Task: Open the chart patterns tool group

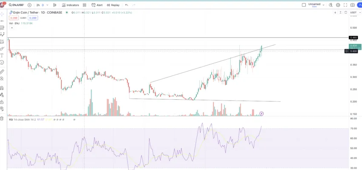Action: tap(2, 35)
